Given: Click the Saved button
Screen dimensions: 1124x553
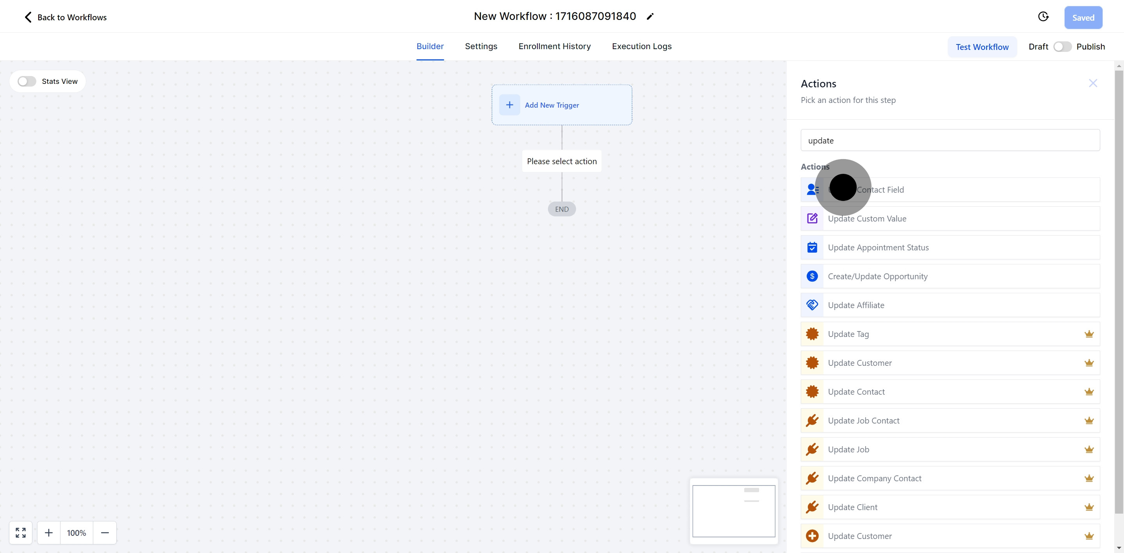Looking at the screenshot, I should 1083,18.
